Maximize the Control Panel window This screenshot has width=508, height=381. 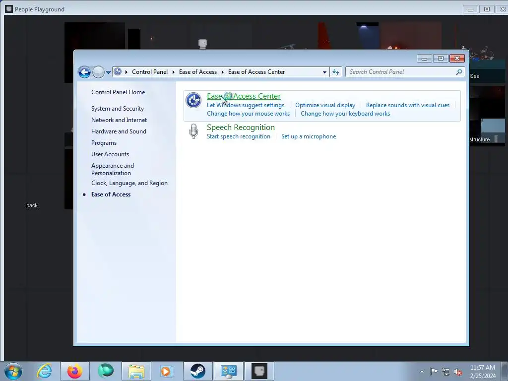point(441,59)
